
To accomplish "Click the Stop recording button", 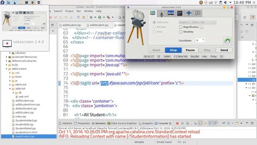I will coord(173,50).
